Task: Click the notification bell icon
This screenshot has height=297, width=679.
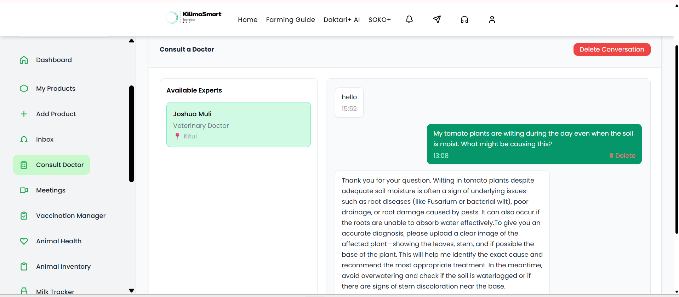Action: (x=409, y=19)
